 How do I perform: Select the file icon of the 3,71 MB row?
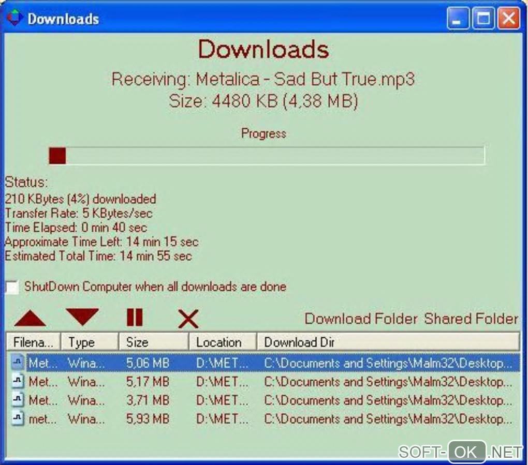pos(18,400)
